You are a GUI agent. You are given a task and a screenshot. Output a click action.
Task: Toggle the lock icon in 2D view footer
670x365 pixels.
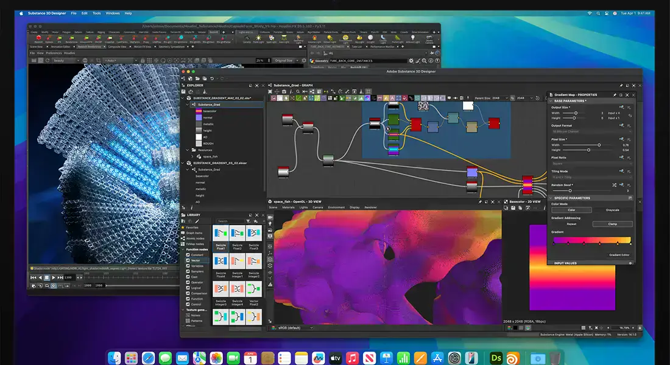(640, 328)
